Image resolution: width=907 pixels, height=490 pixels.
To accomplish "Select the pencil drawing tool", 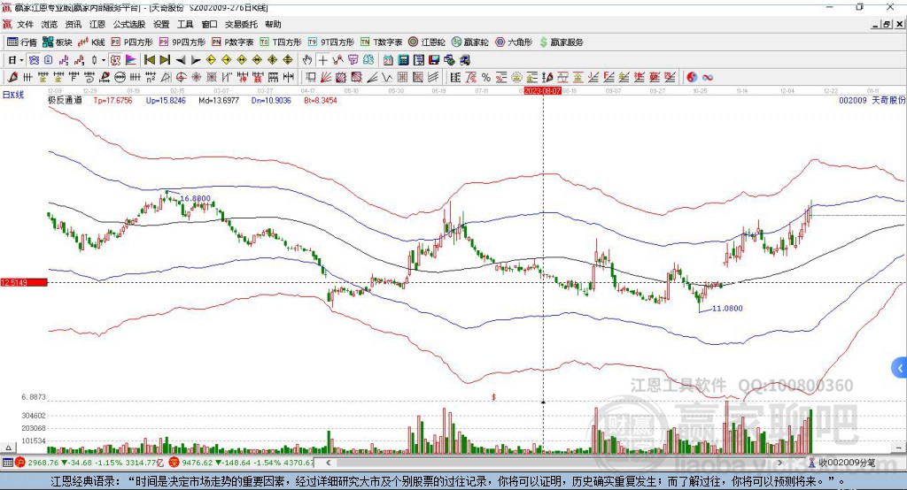I will tap(12, 77).
